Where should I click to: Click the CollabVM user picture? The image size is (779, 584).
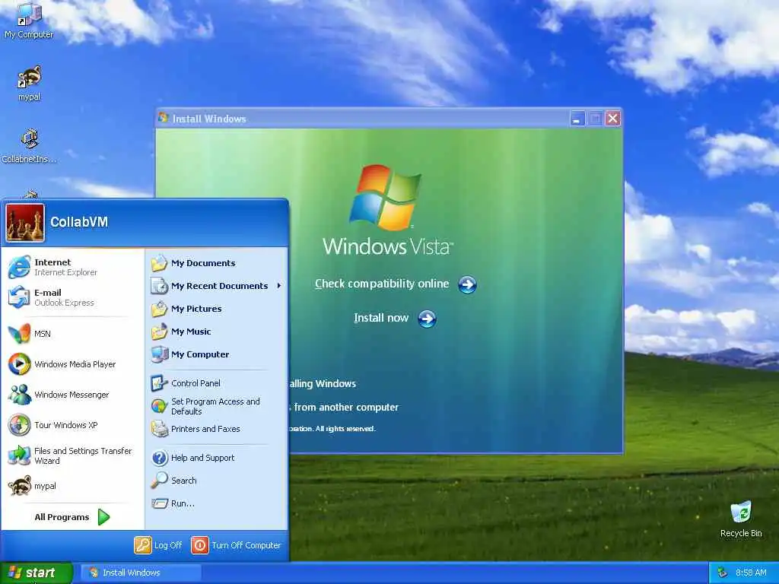tap(25, 223)
